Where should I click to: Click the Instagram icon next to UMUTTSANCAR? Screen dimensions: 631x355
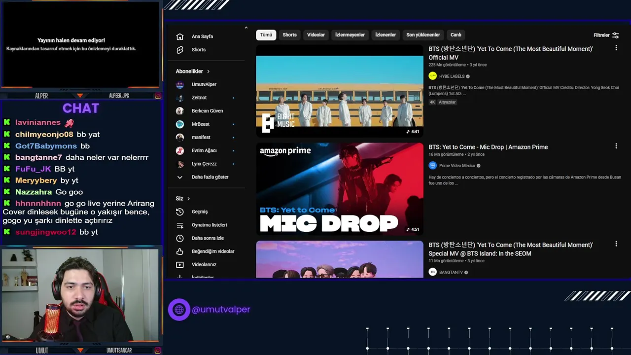click(x=158, y=351)
